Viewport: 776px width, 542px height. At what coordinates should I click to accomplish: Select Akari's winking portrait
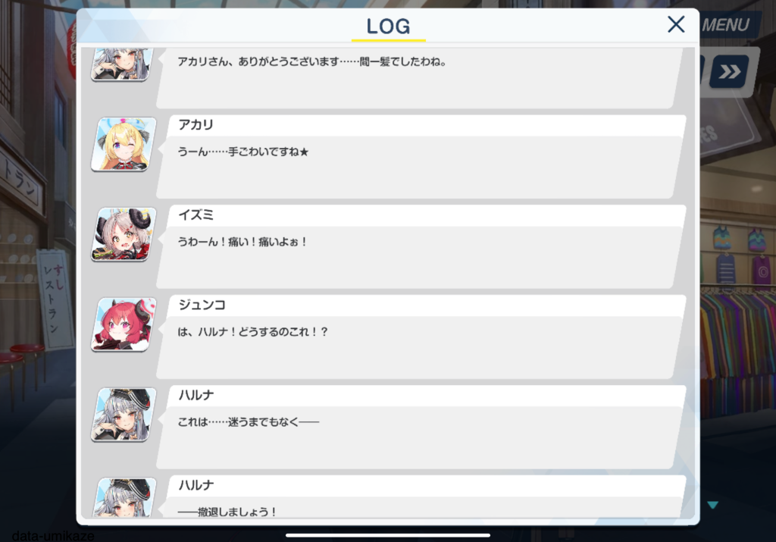pyautogui.click(x=124, y=145)
